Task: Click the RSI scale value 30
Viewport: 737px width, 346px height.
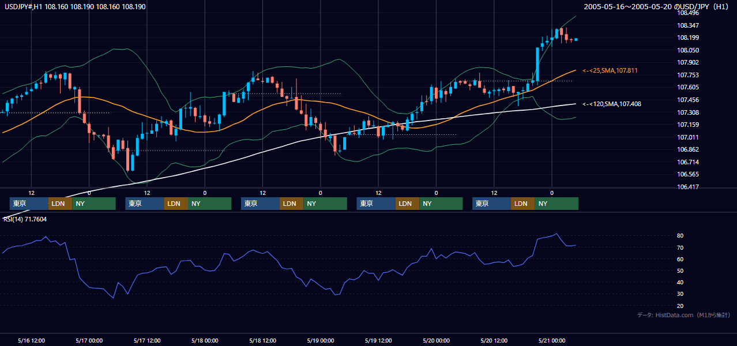Action: click(680, 294)
